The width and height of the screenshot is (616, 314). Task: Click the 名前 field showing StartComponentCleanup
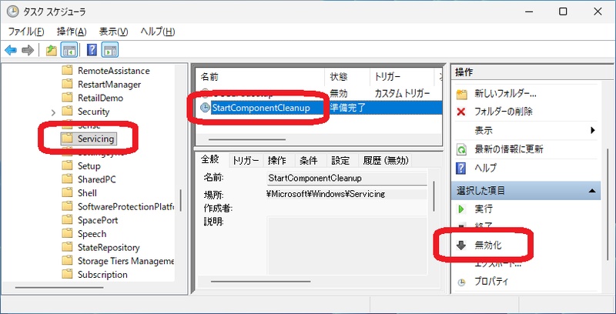(x=347, y=179)
